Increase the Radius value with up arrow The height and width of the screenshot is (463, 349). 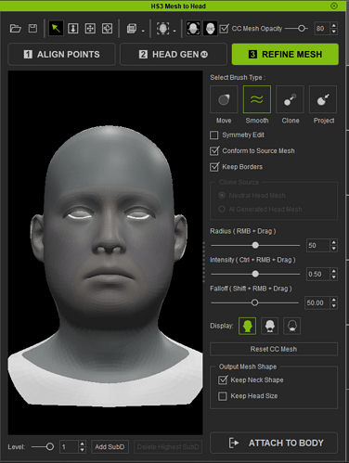coord(333,242)
